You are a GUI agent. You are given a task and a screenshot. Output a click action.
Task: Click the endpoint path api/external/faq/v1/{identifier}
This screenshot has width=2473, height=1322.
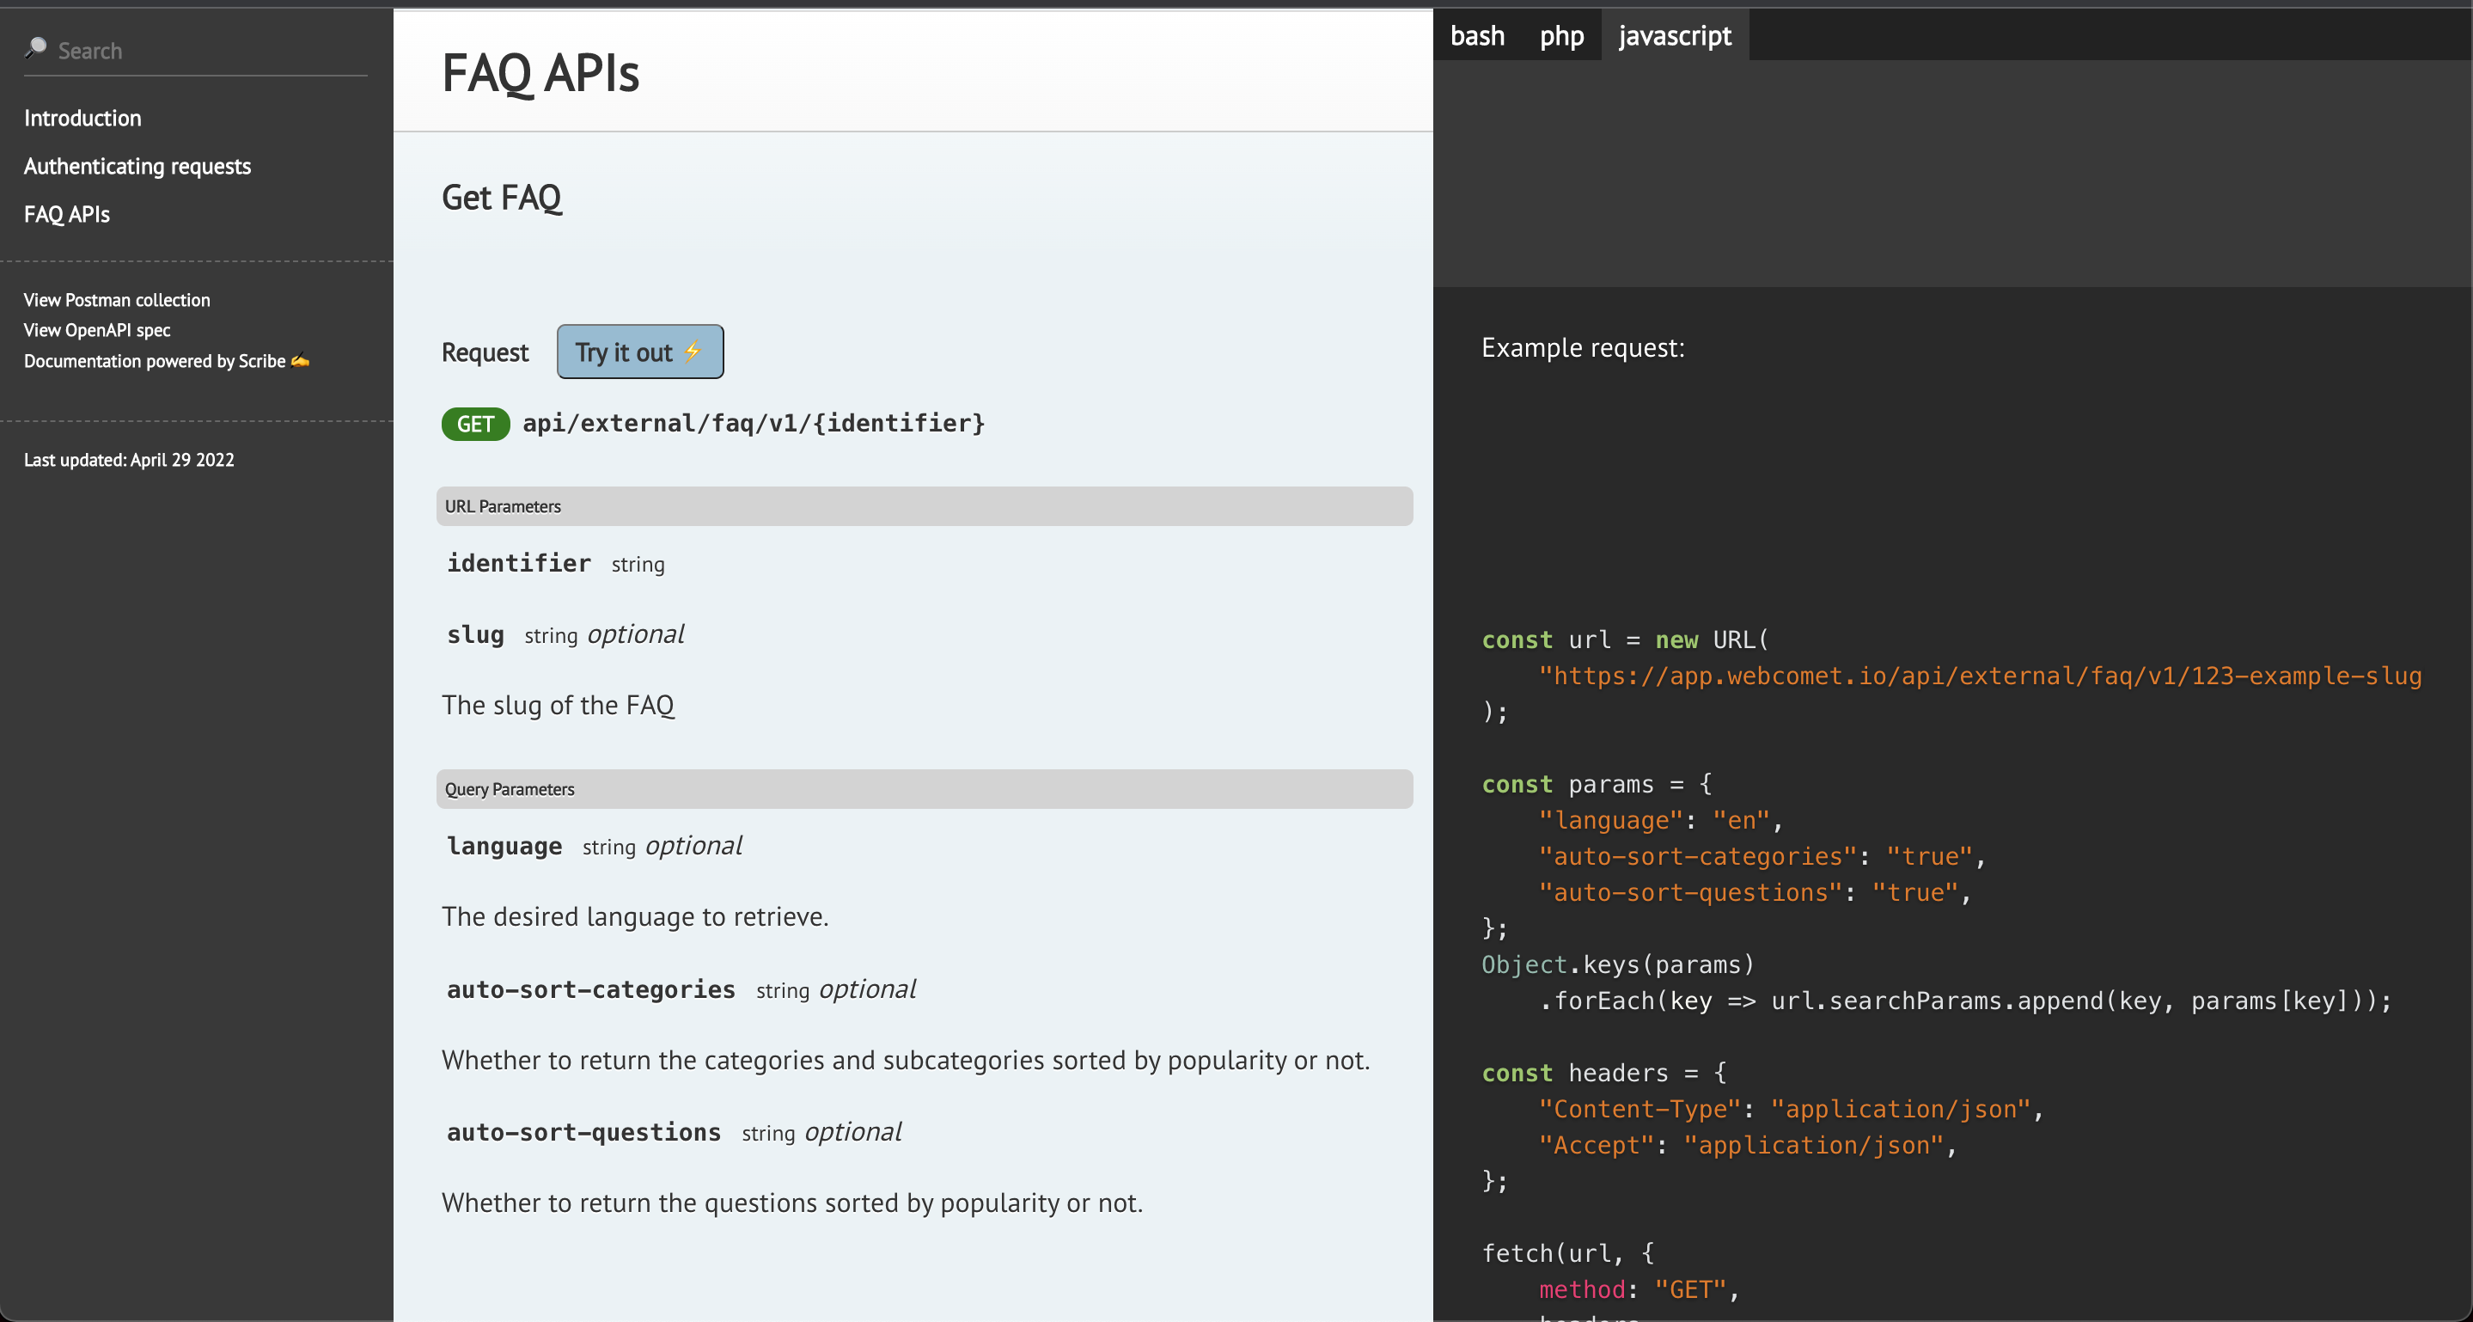point(754,424)
